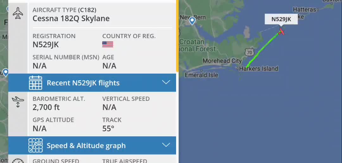This screenshot has height=163, width=342.
Task: Click the chart icon for Speed & Altitude graph
Action: pos(35,146)
